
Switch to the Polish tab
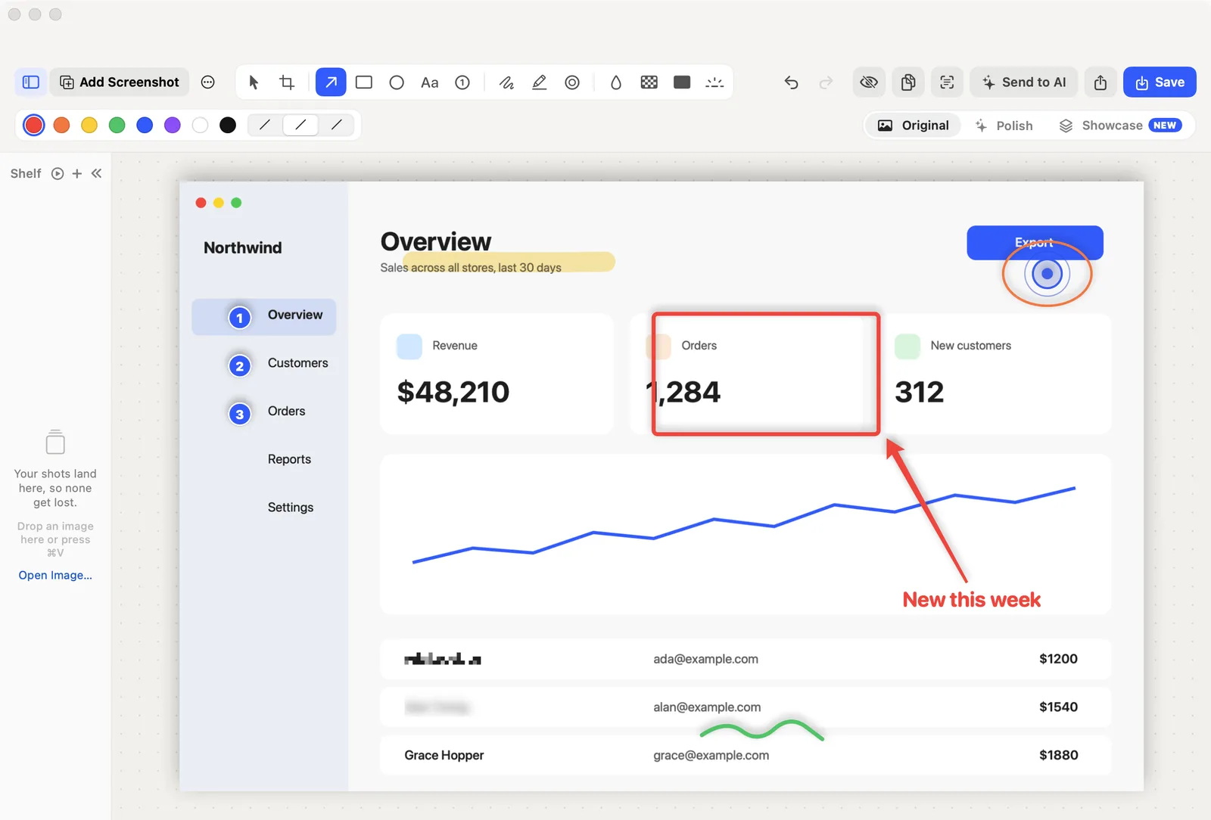click(1004, 126)
